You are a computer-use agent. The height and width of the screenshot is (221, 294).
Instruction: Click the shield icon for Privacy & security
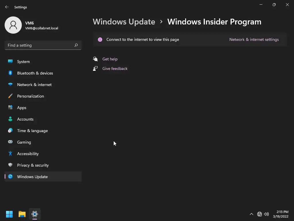10,165
